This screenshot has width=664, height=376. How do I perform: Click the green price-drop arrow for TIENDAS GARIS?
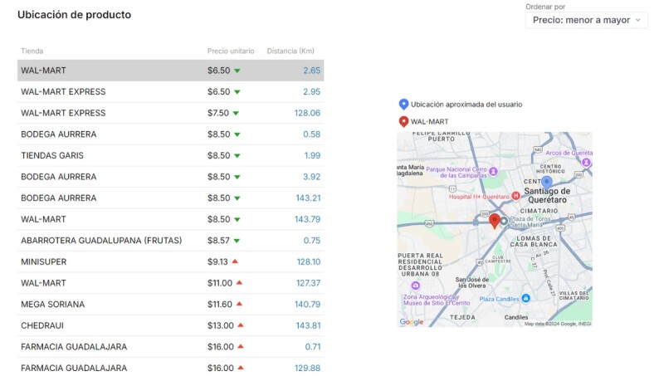(x=237, y=156)
